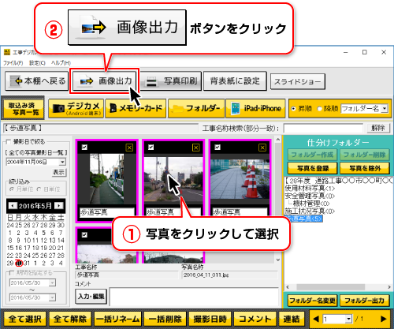Click the 本棚へ戻る button
This screenshot has height=329, width=394.
(x=37, y=81)
